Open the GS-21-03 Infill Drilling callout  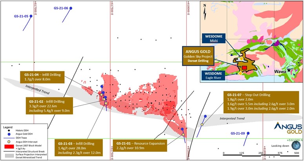(79, 148)
